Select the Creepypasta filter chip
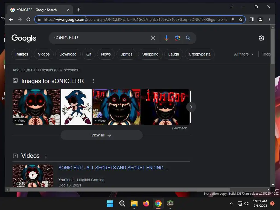The image size is (280, 210). 199,54
